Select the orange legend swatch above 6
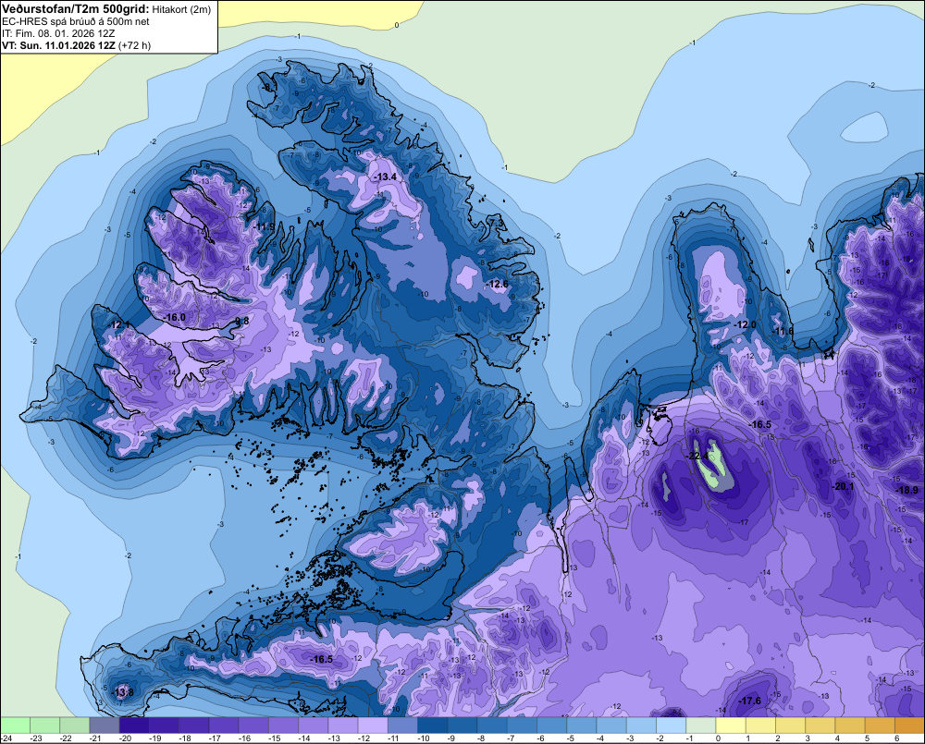This screenshot has height=744, width=925. [909, 725]
